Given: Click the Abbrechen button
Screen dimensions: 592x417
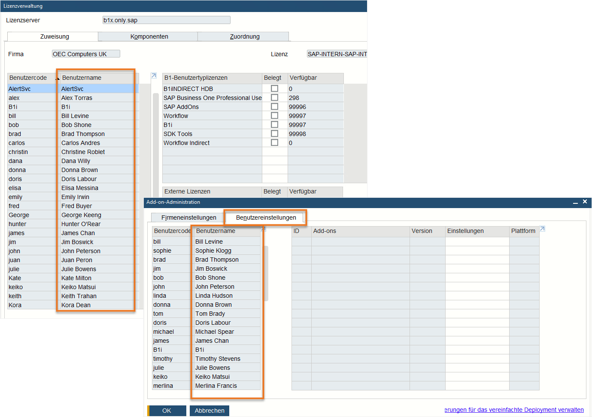Looking at the screenshot, I should click(x=209, y=411).
